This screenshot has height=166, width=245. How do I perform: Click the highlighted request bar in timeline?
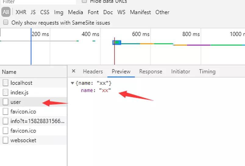117,43
